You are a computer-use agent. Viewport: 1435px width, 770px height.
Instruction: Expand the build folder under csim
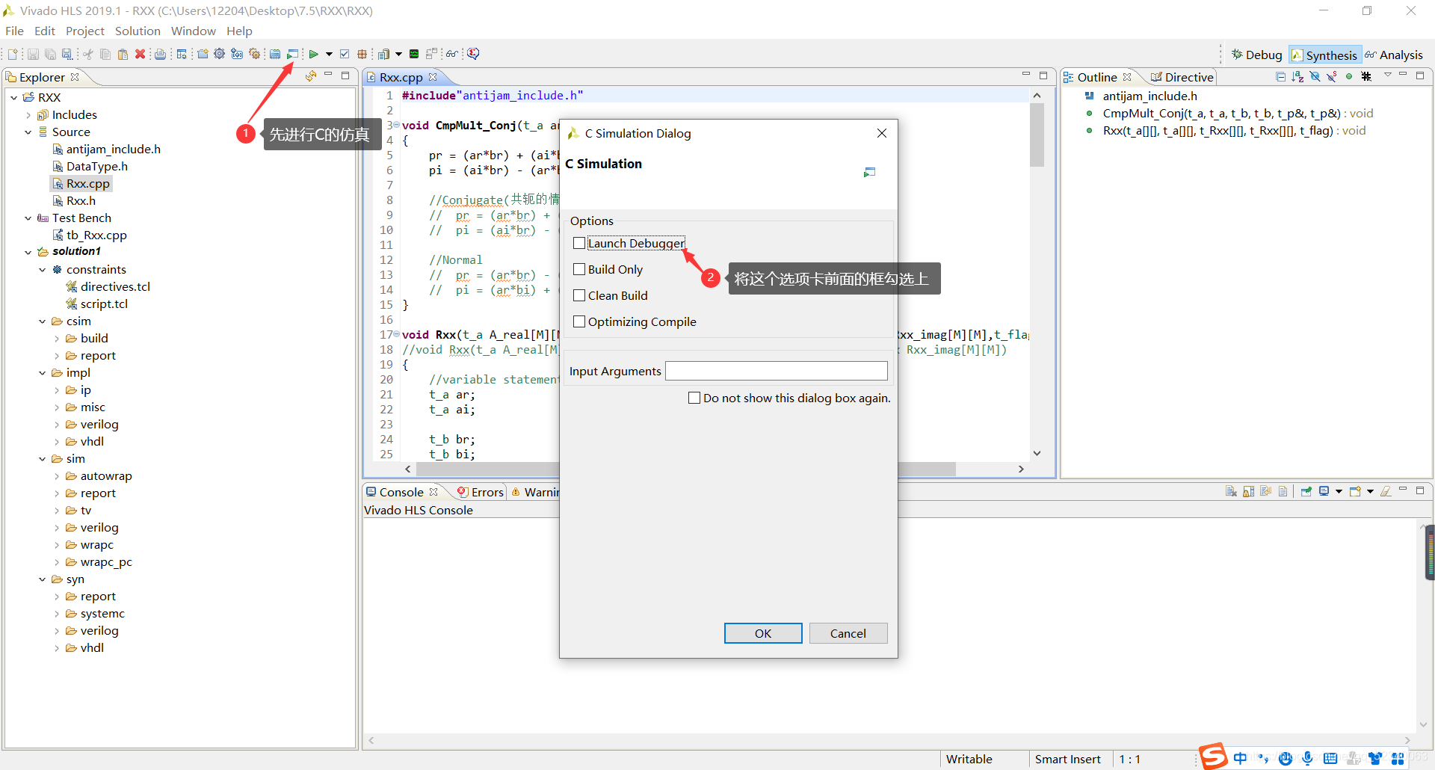click(57, 339)
